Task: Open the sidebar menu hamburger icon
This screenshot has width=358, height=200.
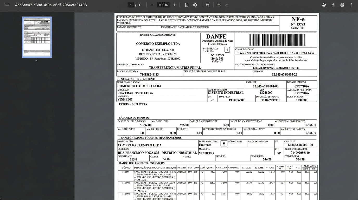Action: point(7,5)
